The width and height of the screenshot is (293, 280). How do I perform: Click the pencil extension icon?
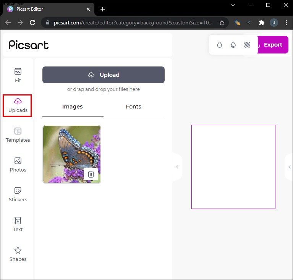[x=237, y=23]
